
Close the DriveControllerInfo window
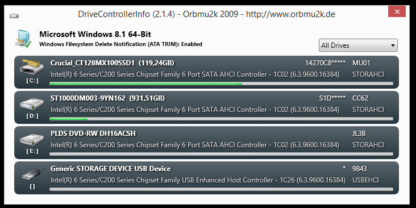pyautogui.click(x=397, y=12)
